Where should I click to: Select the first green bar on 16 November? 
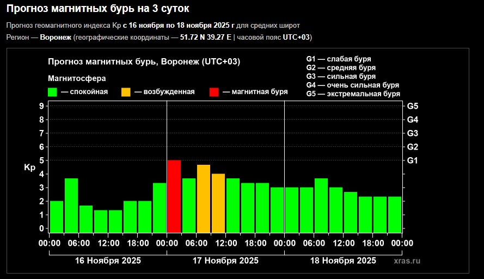pyautogui.click(x=57, y=216)
